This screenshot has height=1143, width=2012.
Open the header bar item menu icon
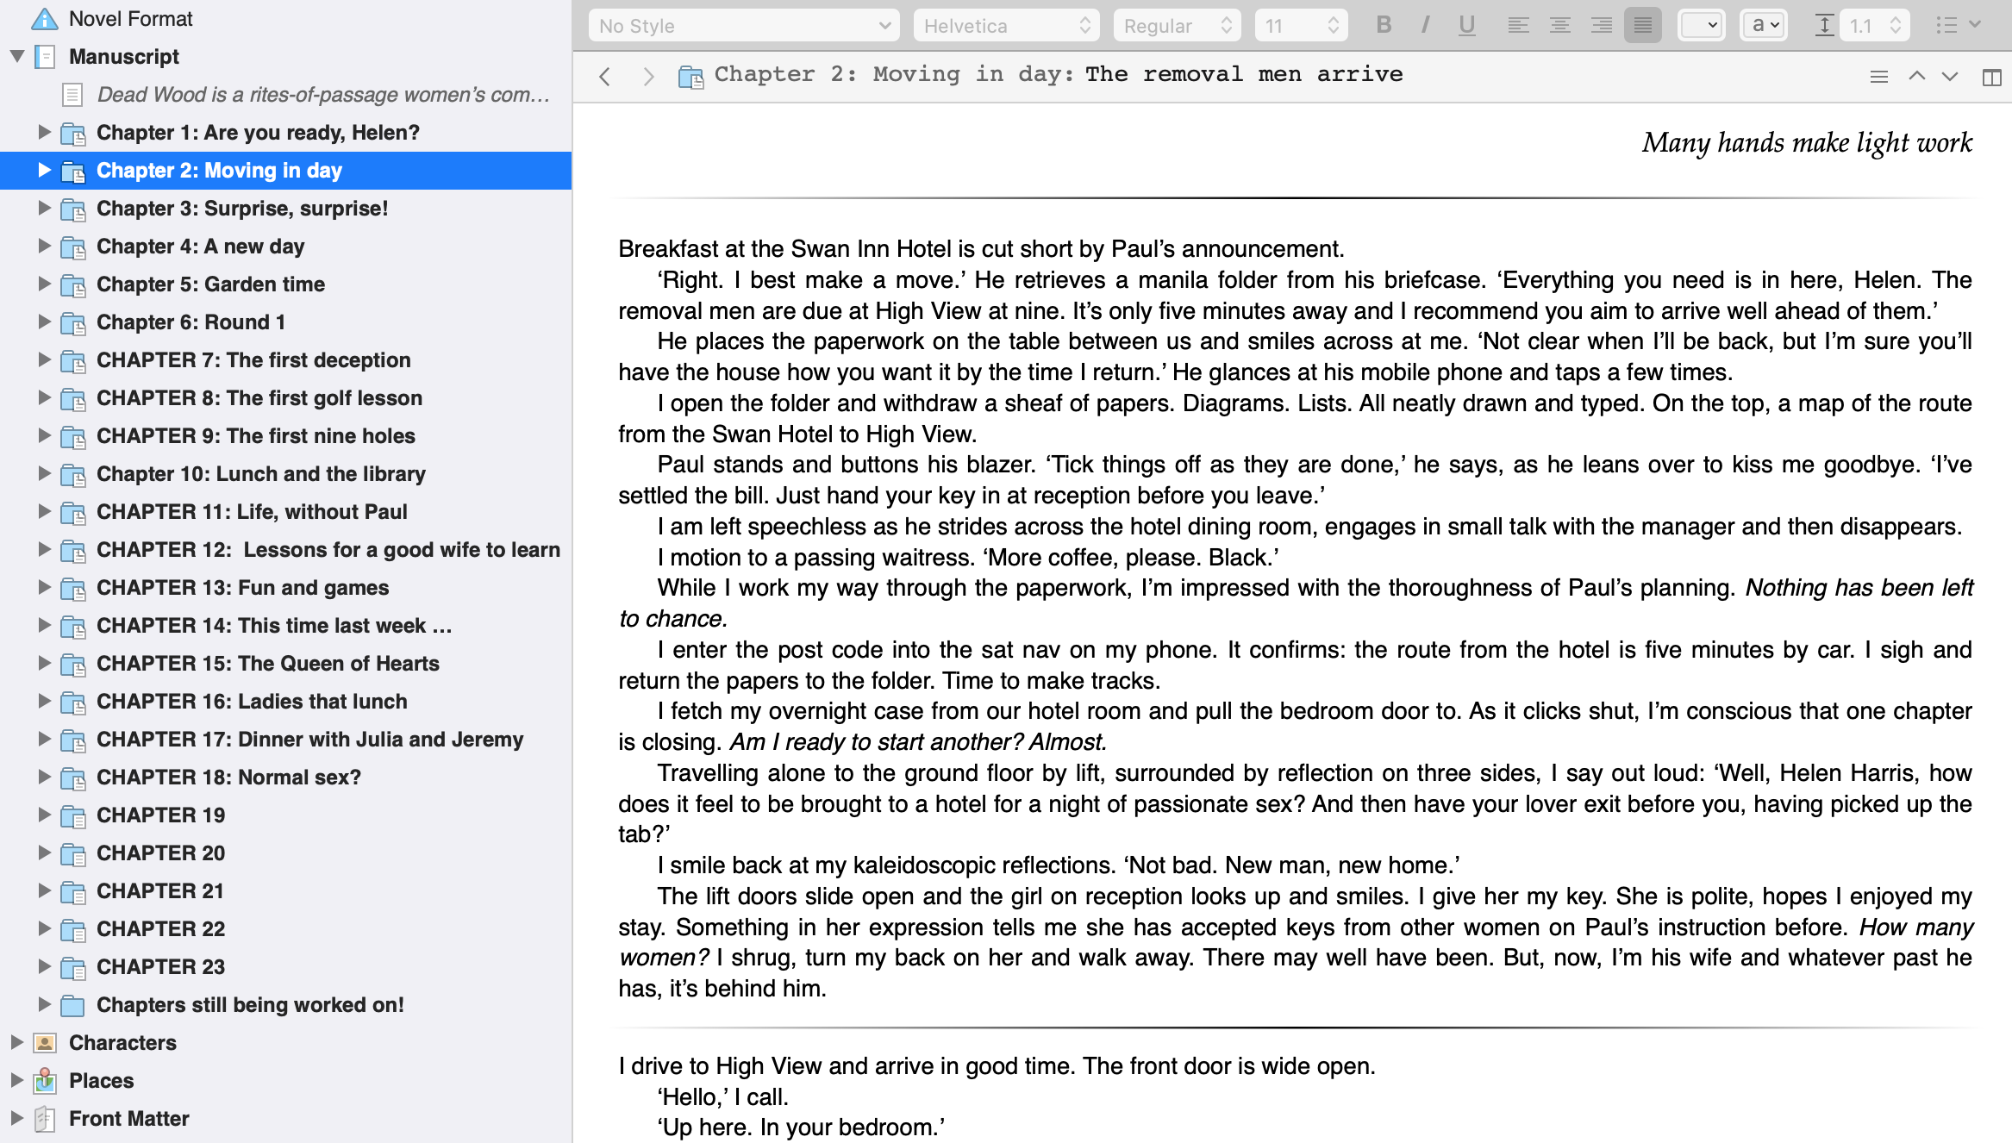1879,77
